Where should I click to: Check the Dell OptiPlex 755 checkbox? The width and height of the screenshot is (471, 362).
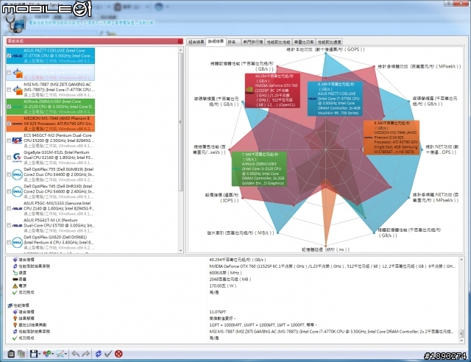pyautogui.click(x=9, y=174)
